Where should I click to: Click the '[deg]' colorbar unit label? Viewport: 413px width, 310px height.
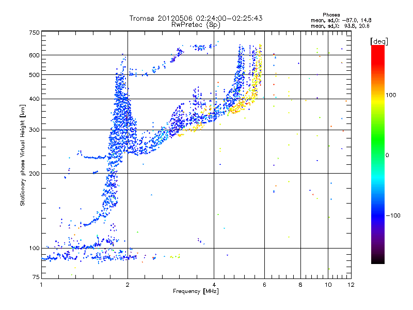tap(379, 41)
